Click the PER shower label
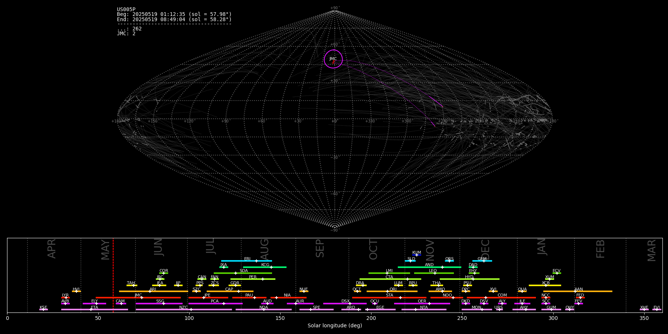 tap(253, 277)
